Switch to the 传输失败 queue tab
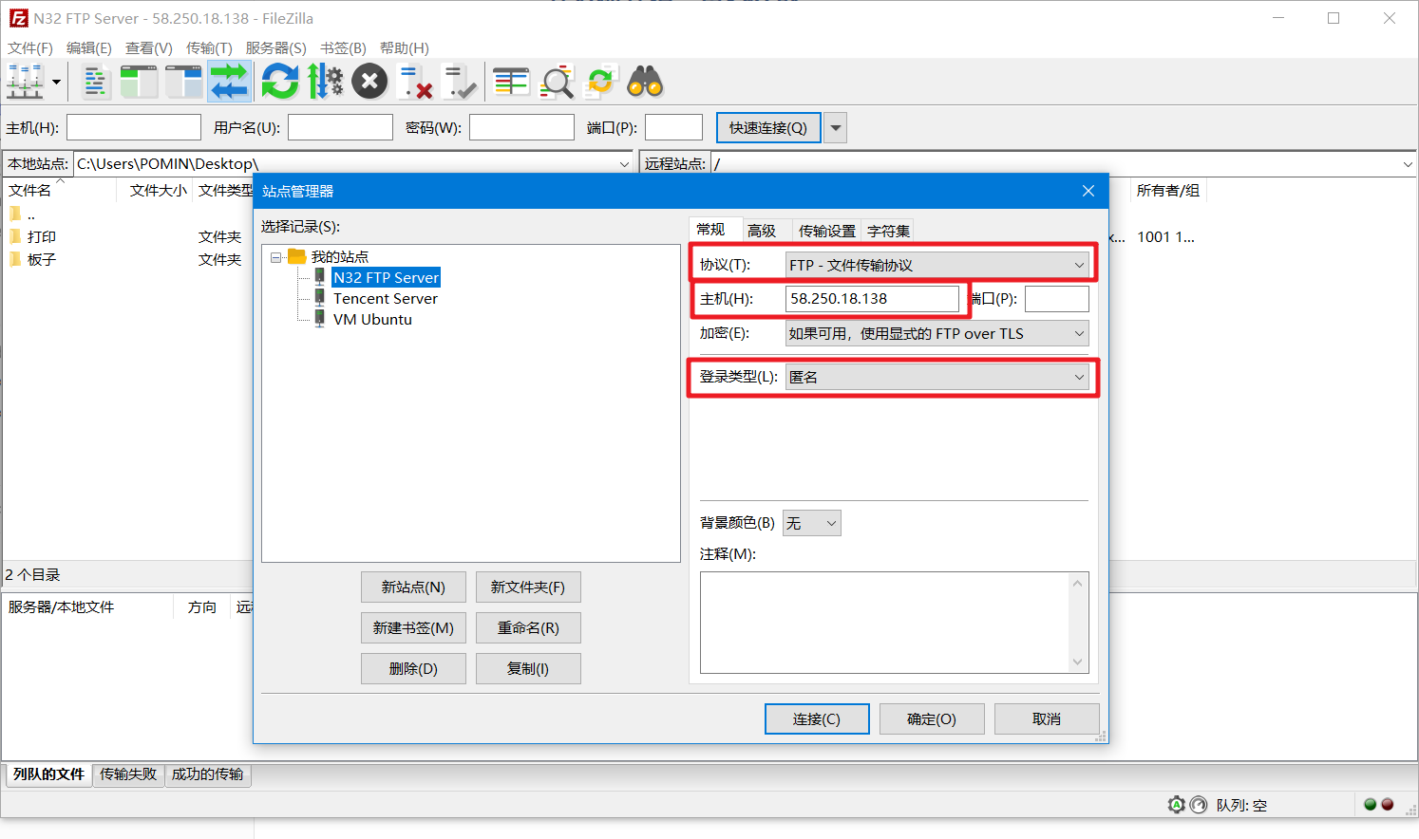Image resolution: width=1419 pixels, height=839 pixels. pyautogui.click(x=128, y=774)
